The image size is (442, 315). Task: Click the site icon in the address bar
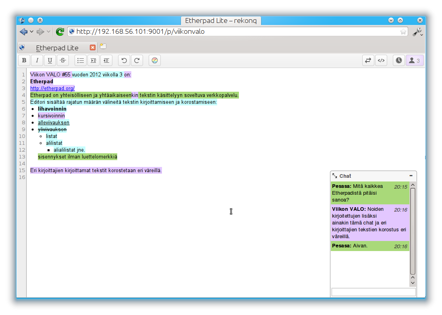pos(72,31)
